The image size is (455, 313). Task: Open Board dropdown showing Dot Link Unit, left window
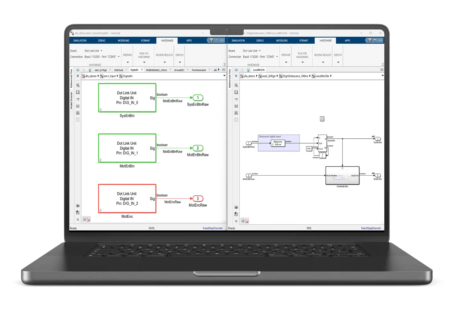(93, 51)
